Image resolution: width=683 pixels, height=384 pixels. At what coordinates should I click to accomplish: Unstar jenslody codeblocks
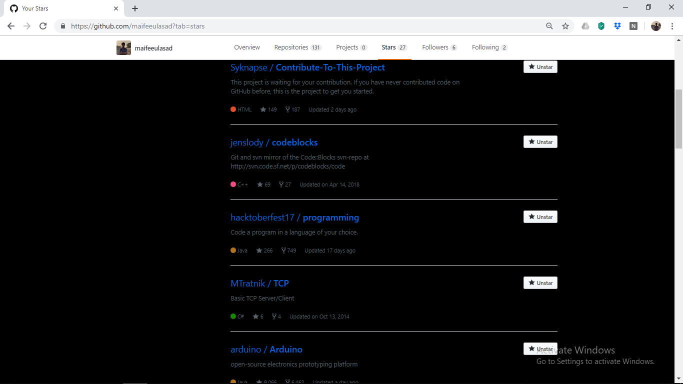(x=540, y=142)
